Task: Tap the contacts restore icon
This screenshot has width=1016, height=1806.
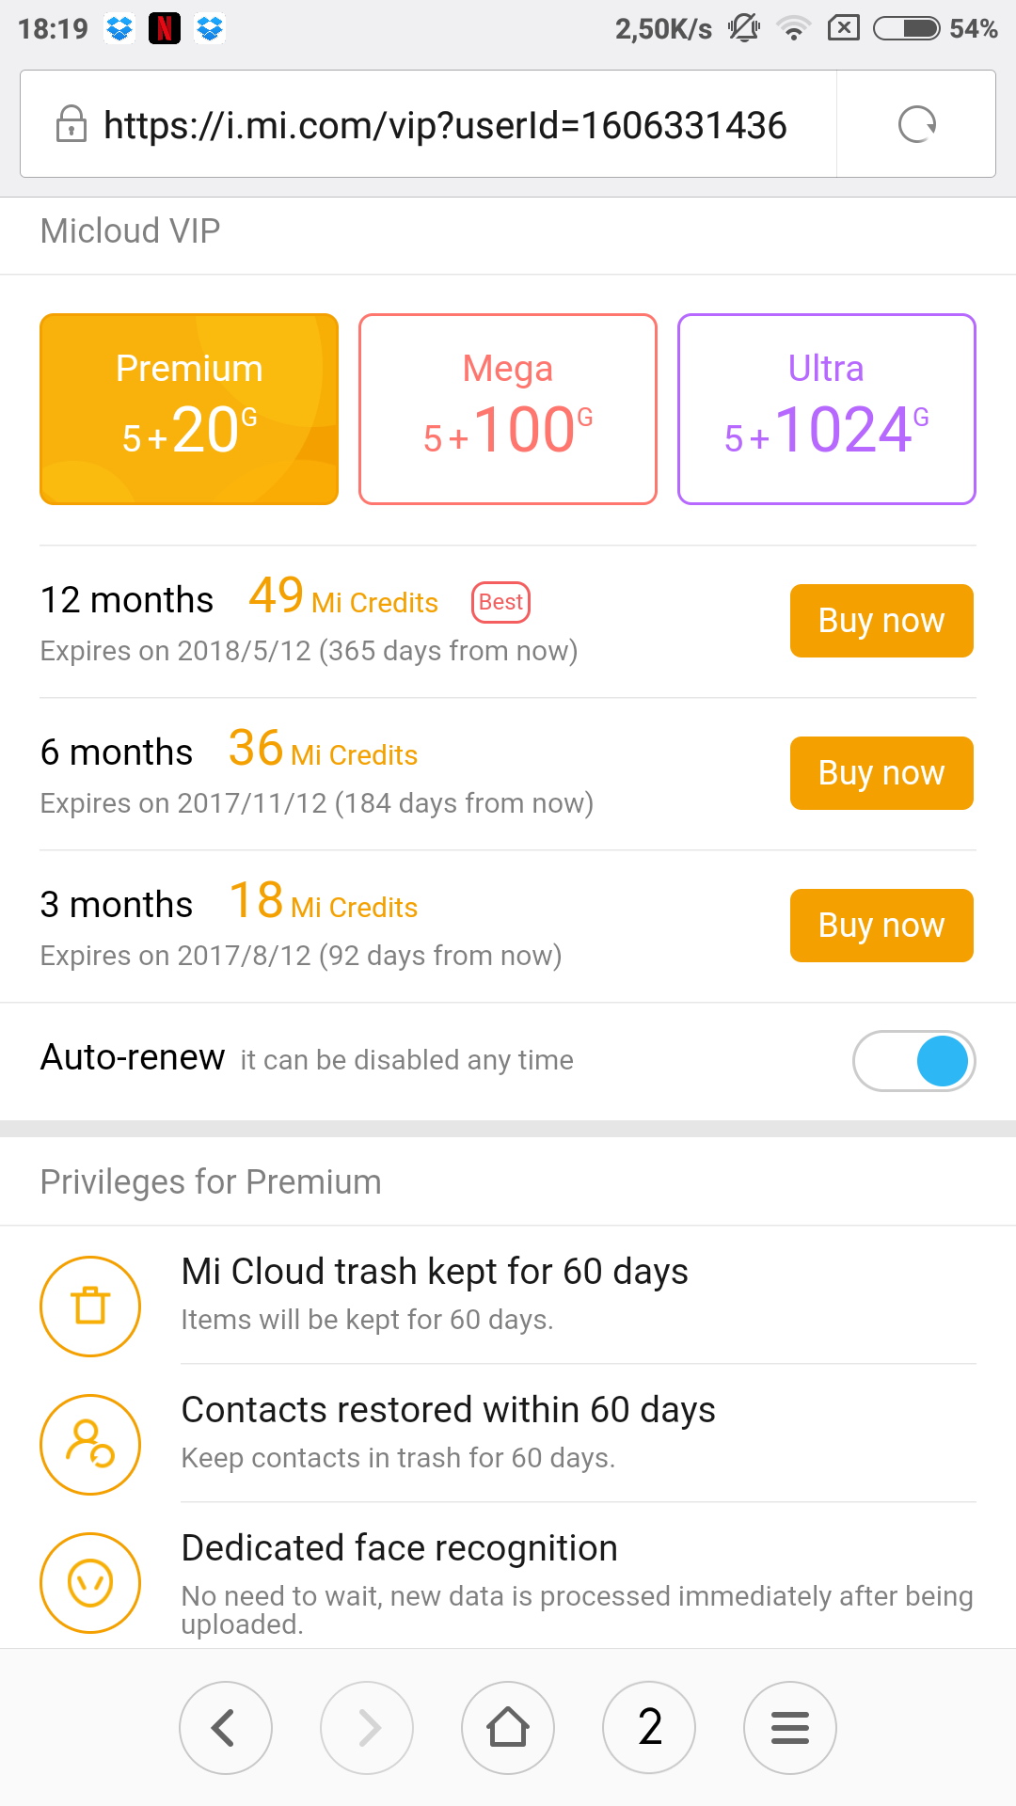Action: (90, 1445)
